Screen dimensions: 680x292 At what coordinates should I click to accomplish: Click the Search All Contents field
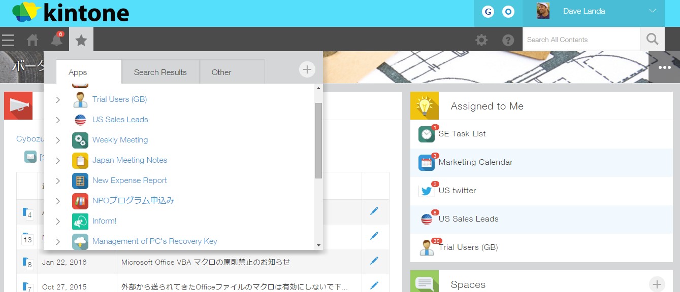coord(581,40)
